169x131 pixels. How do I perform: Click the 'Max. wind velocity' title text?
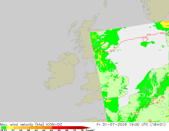pos(17,125)
